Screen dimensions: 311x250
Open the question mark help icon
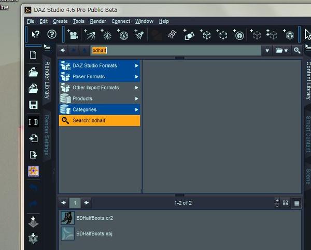(x=52, y=35)
